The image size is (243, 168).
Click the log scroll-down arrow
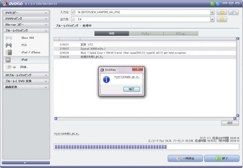coord(237,115)
